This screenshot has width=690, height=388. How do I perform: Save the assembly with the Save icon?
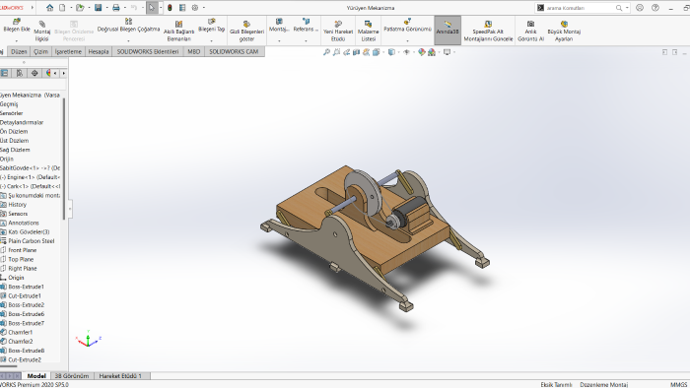(99, 8)
